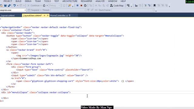Click the Continue debug button
The image size is (194, 109).
click(x=34, y=5)
